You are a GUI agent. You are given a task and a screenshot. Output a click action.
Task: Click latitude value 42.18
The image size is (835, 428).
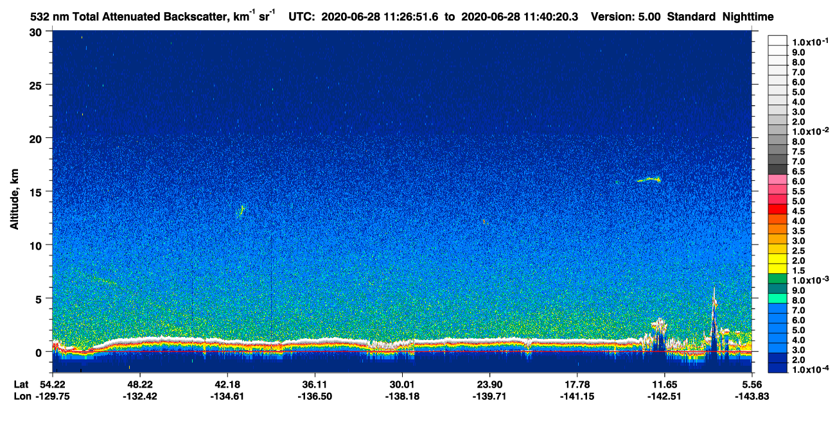coord(227,384)
